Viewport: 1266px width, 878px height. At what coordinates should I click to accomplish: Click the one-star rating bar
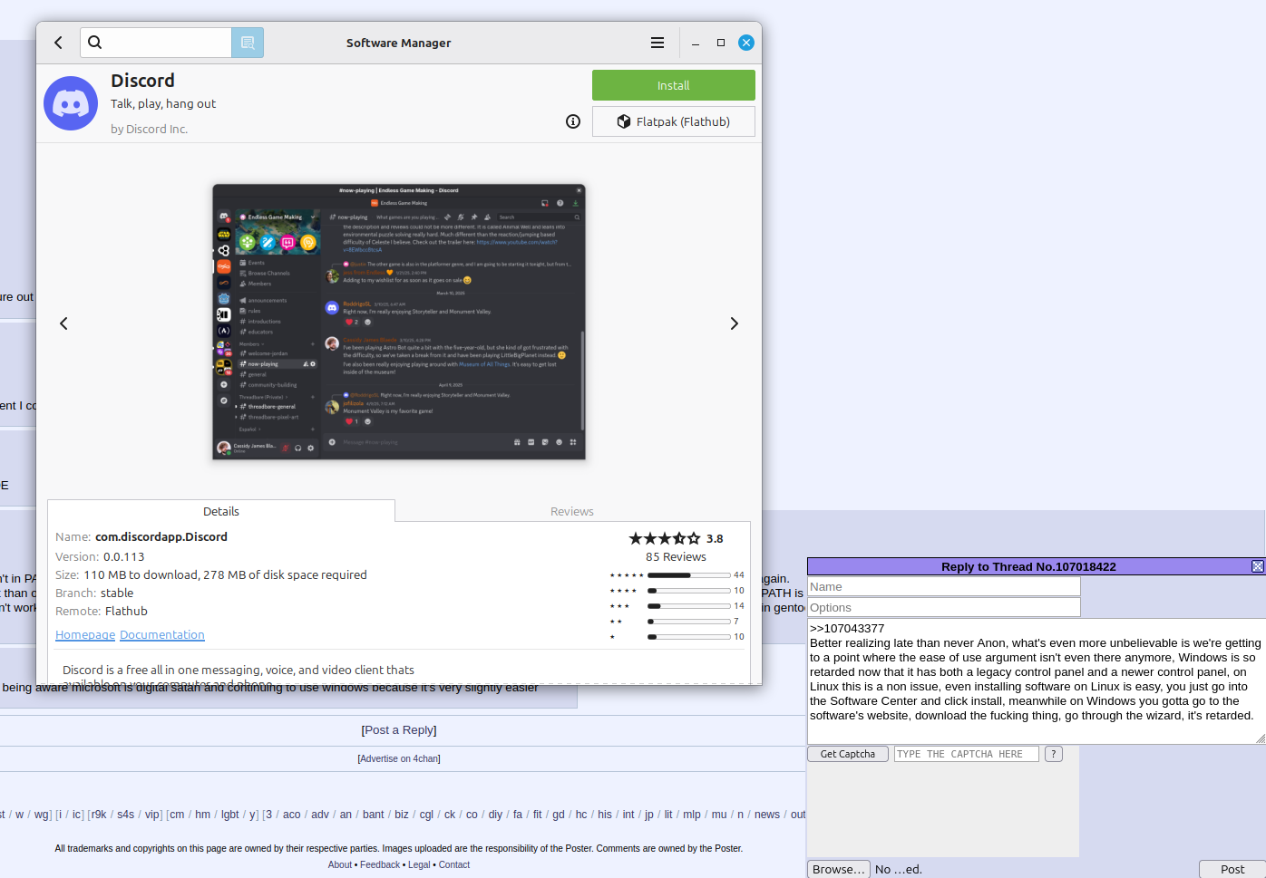tap(689, 637)
